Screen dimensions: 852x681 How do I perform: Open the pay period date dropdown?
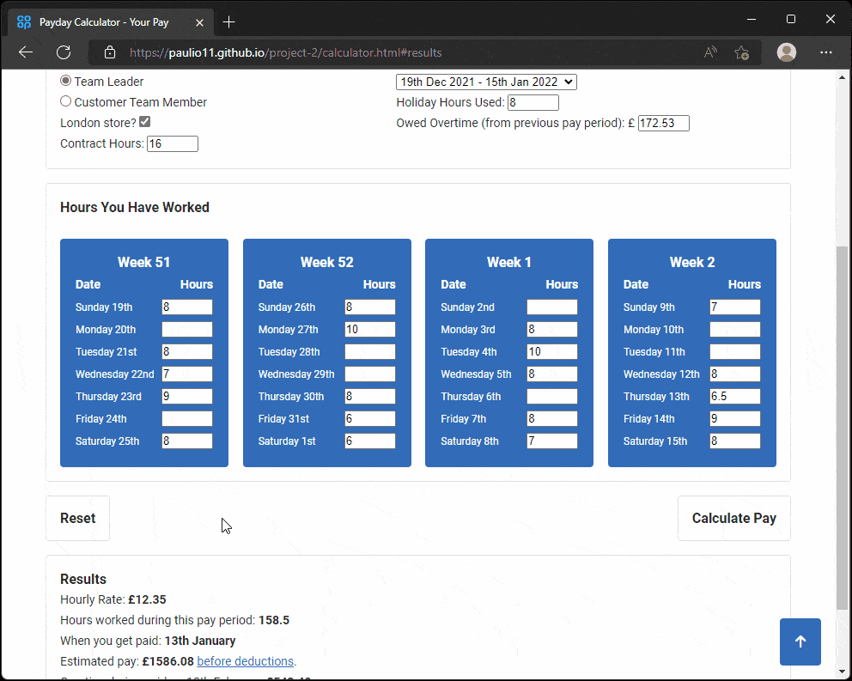click(x=486, y=82)
